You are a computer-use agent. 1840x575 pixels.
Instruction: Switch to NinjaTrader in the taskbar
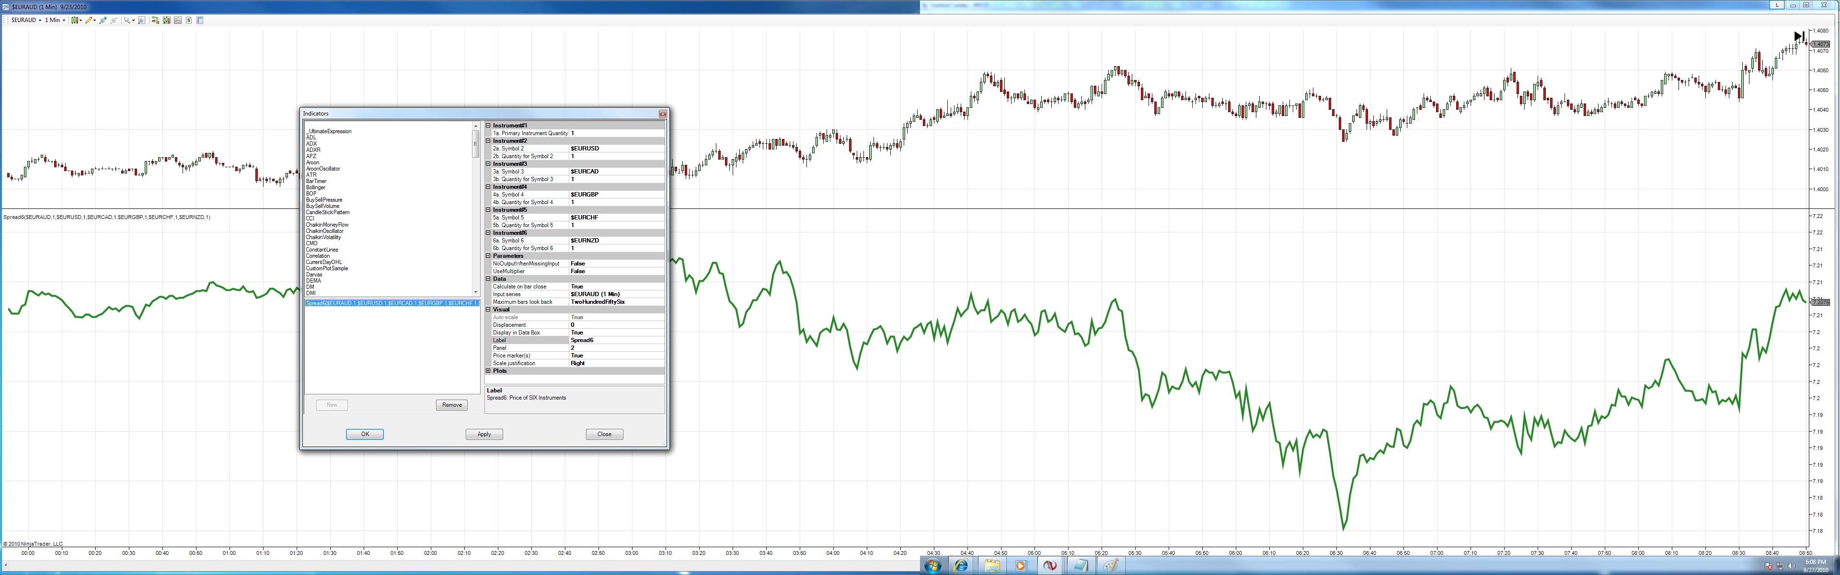[x=1050, y=566]
